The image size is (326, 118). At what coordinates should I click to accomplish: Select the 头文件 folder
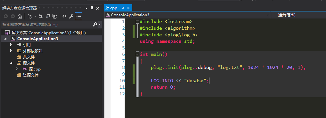tap(29, 57)
